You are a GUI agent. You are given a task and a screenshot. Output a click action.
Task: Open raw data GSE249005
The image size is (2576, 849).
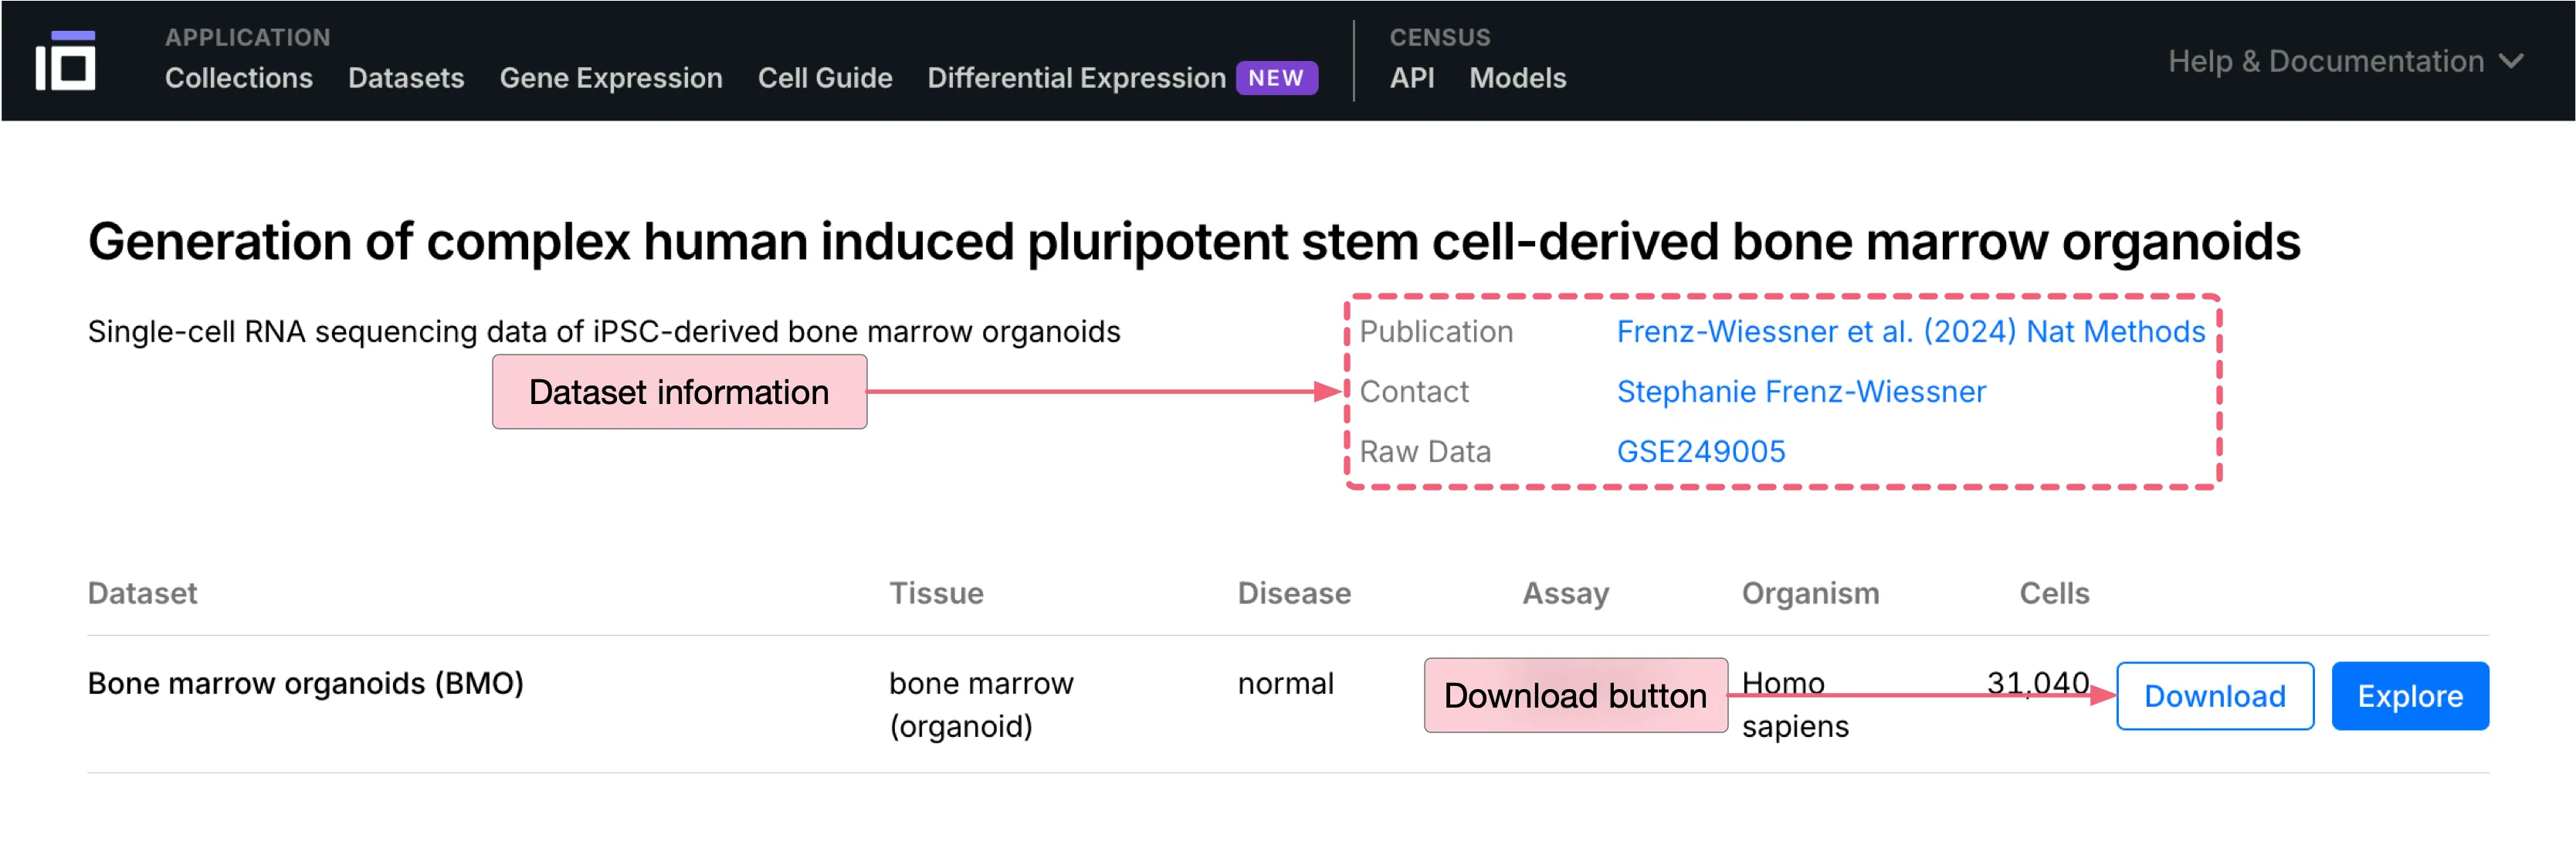tap(1702, 451)
